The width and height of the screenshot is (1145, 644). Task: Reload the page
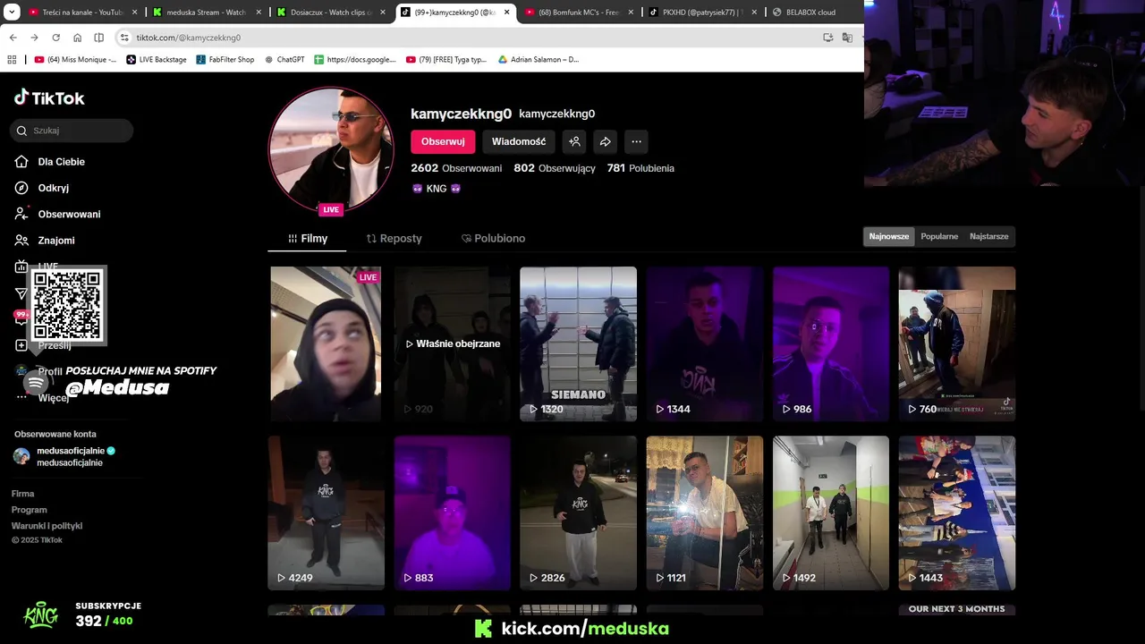[x=55, y=38]
